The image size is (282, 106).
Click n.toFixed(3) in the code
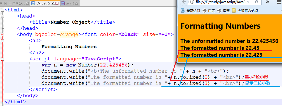pos(192,83)
